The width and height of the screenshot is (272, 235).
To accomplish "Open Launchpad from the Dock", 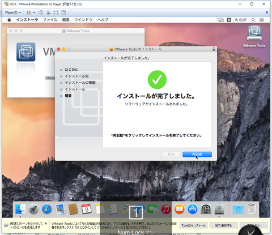I will pos(33,209).
